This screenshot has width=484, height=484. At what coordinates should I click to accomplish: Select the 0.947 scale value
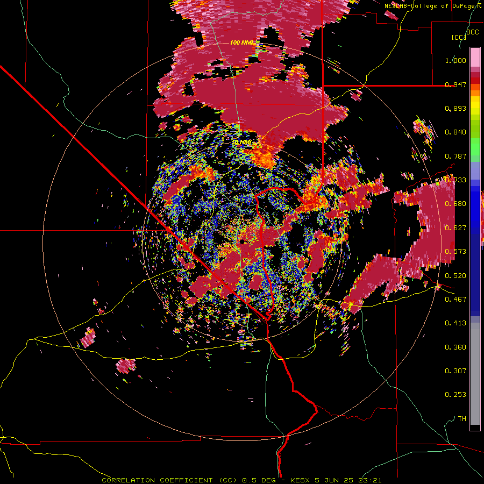[x=455, y=84]
